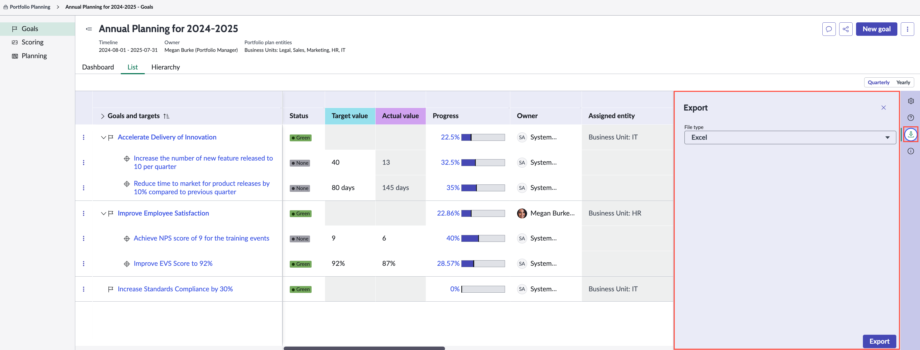Open the Improve Employee Satisfaction link
Viewport: 920px width, 350px height.
pos(163,213)
